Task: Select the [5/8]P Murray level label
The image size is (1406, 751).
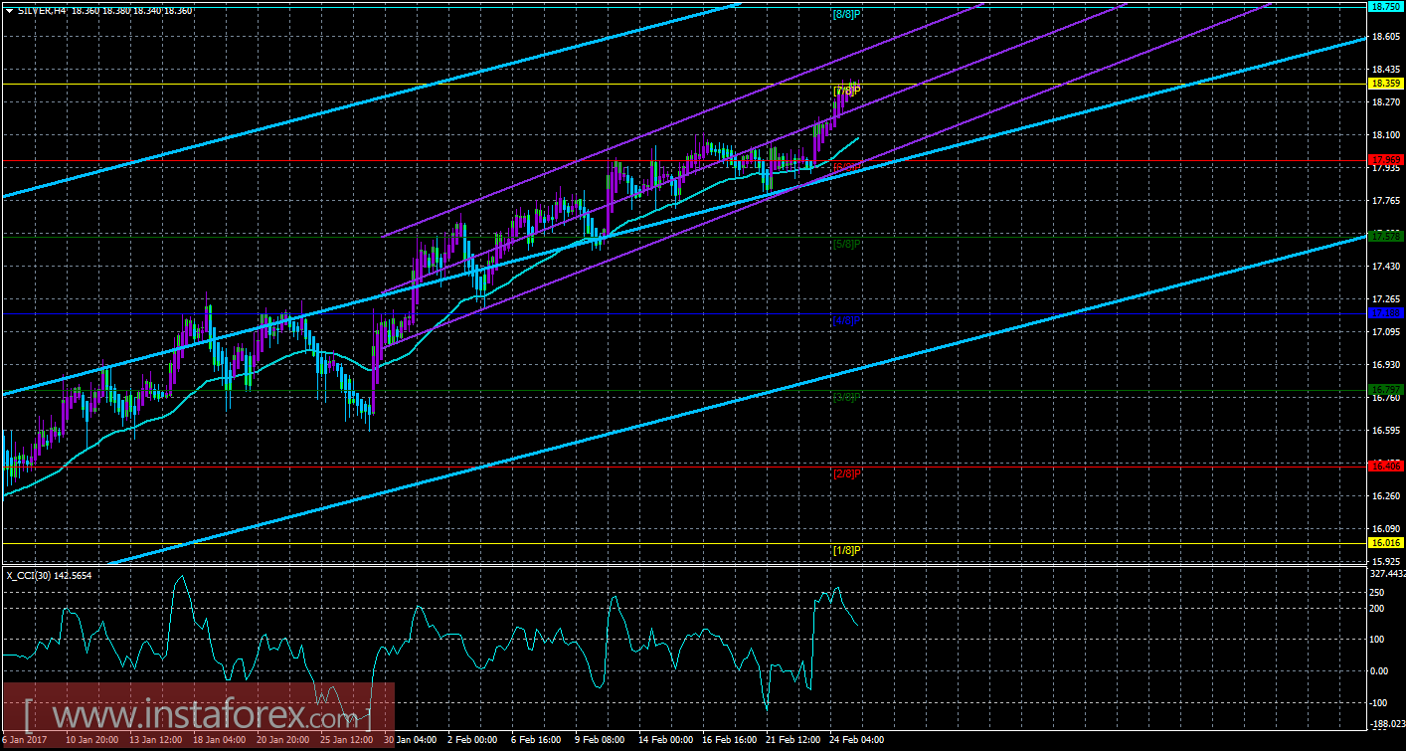Action: [846, 244]
